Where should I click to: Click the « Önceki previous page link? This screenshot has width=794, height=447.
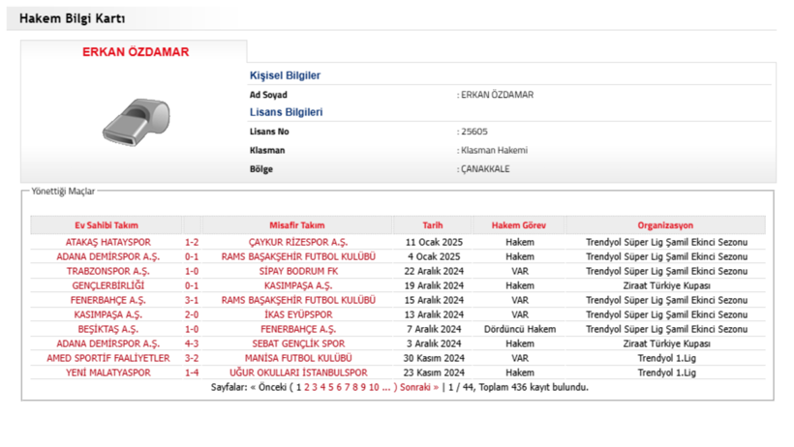click(x=271, y=387)
